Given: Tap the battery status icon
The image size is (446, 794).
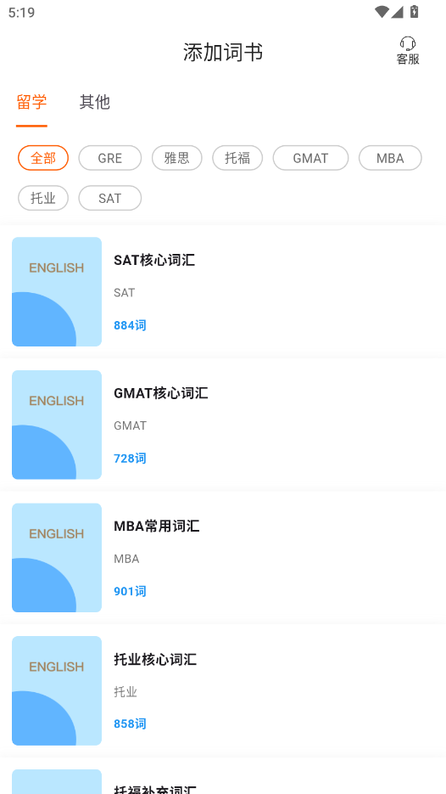Looking at the screenshot, I should point(414,11).
